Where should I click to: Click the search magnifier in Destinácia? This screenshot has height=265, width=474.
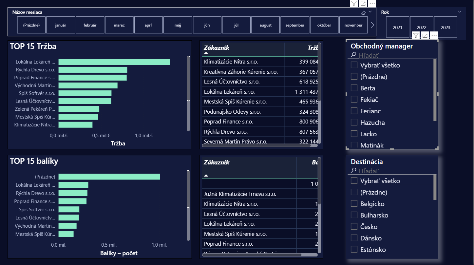point(353,170)
